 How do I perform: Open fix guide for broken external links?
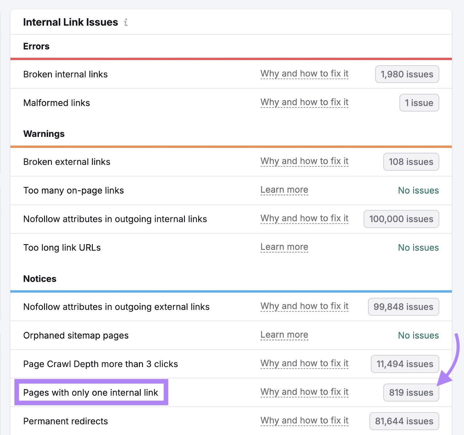click(x=304, y=162)
